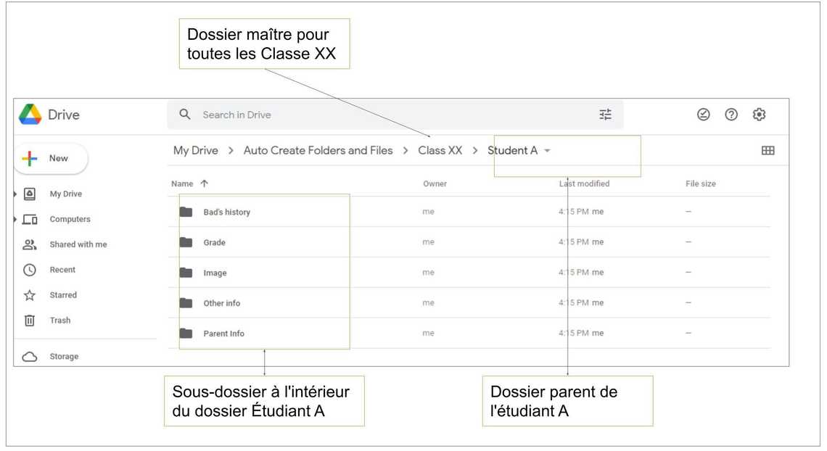Image resolution: width=827 pixels, height=451 pixels.
Task: Open Shared with me section
Action: pyautogui.click(x=78, y=244)
